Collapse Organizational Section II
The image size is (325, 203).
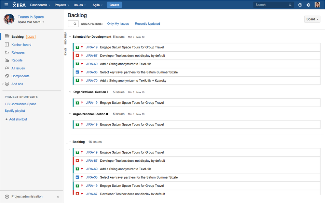[x=70, y=114]
